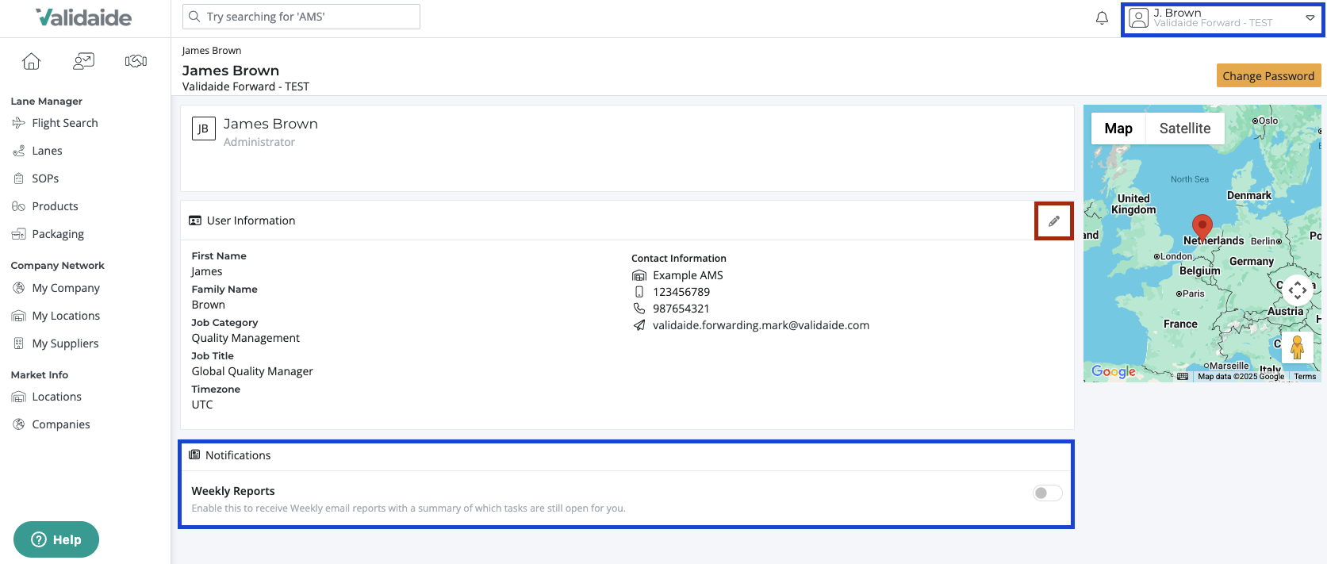The image size is (1327, 564).
Task: Click the Example AMS location text
Action: pyautogui.click(x=688, y=275)
